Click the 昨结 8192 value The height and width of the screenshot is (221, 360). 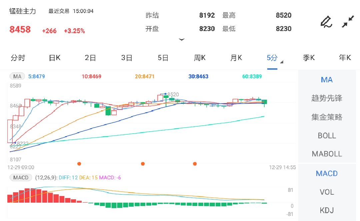[x=207, y=15]
